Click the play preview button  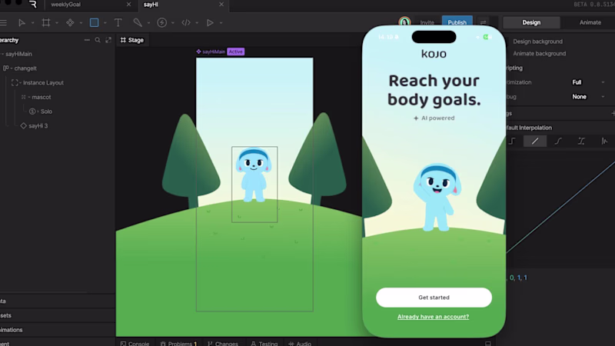(x=210, y=23)
